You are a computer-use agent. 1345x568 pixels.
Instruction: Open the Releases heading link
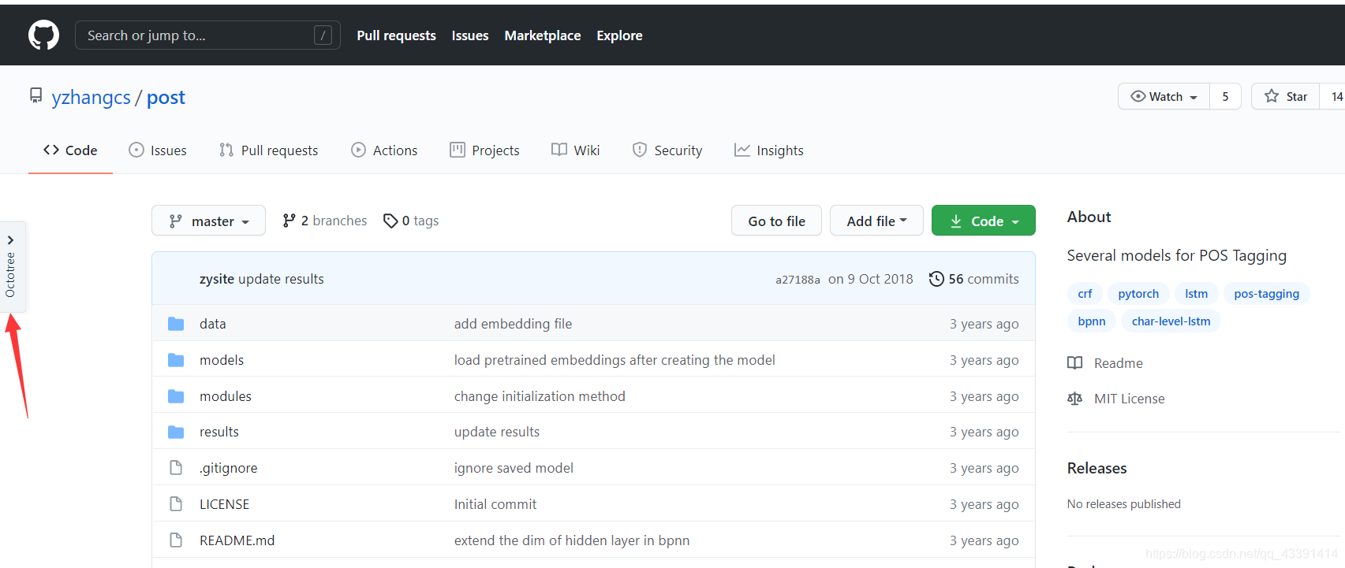pos(1097,468)
